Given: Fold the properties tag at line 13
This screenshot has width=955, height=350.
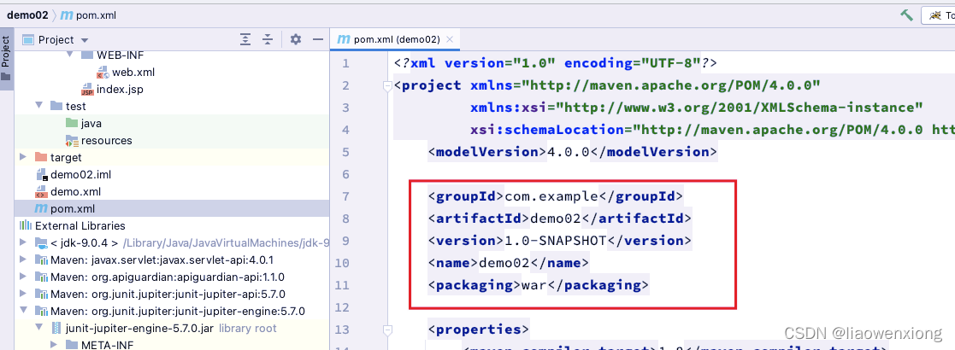Looking at the screenshot, I should pos(386,330).
